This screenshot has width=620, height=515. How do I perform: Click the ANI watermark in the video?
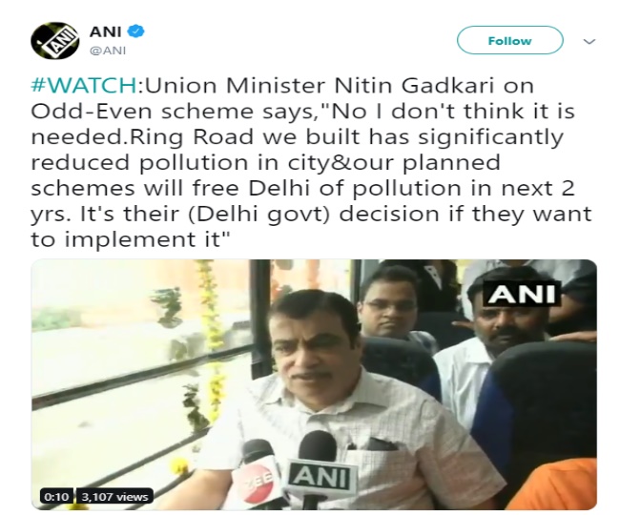tap(522, 294)
